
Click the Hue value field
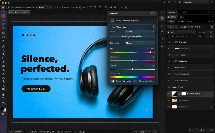(150, 48)
